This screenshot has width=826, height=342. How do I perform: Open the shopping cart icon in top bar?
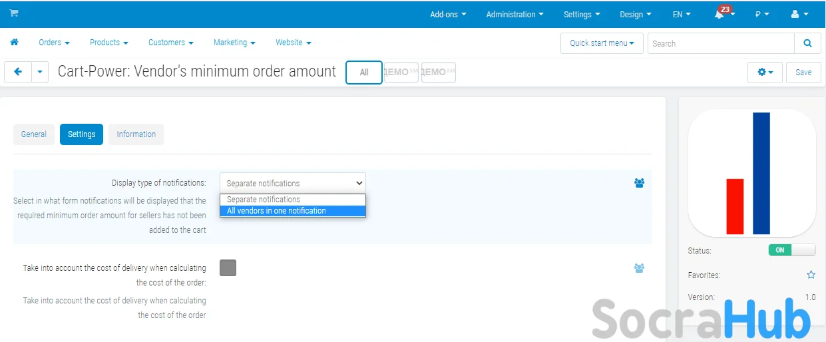click(13, 13)
